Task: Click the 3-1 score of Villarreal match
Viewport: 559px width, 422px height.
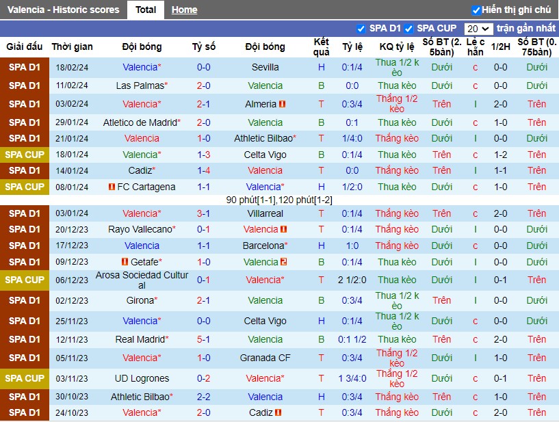Action: 204,213
